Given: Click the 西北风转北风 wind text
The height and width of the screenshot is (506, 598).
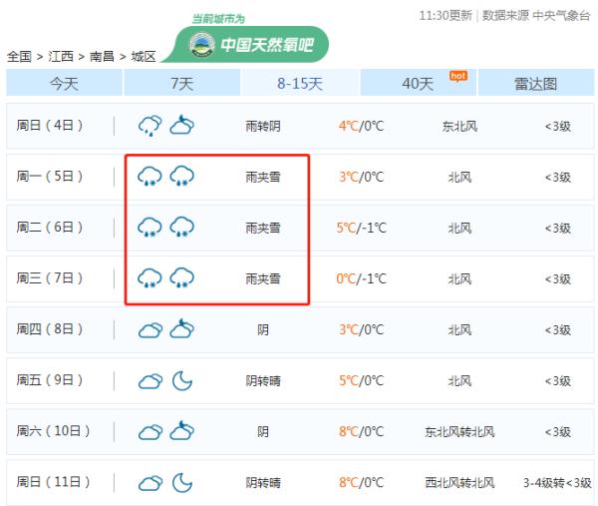Looking at the screenshot, I should click(459, 483).
